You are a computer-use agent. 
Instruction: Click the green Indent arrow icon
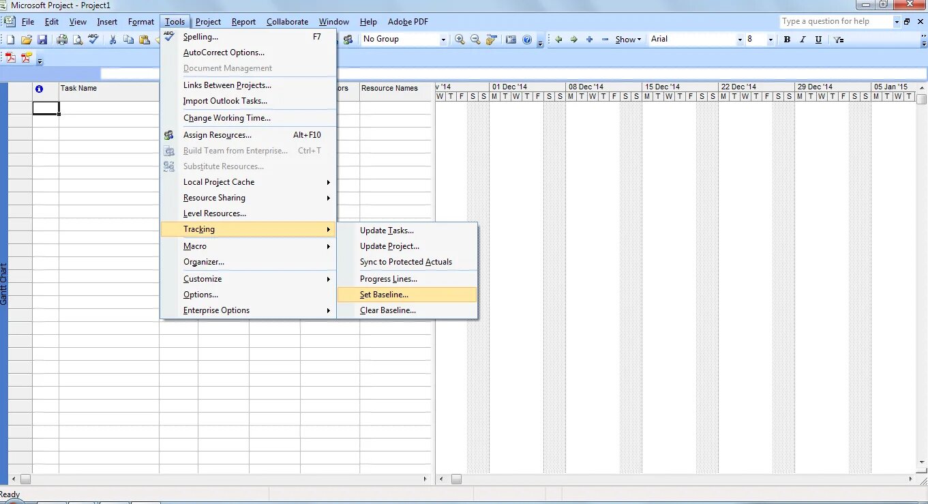coord(574,40)
